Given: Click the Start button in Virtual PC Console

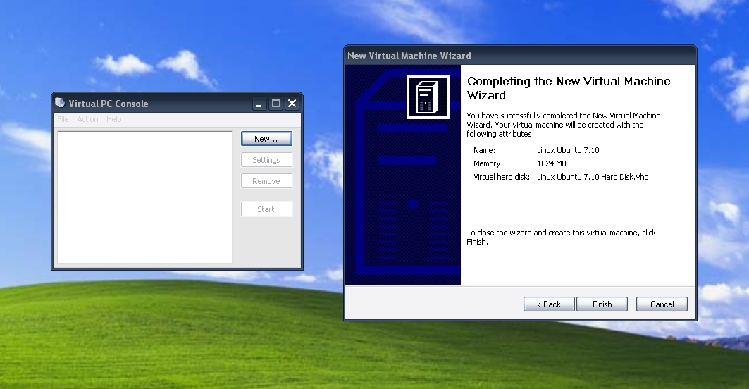Looking at the screenshot, I should click(266, 209).
